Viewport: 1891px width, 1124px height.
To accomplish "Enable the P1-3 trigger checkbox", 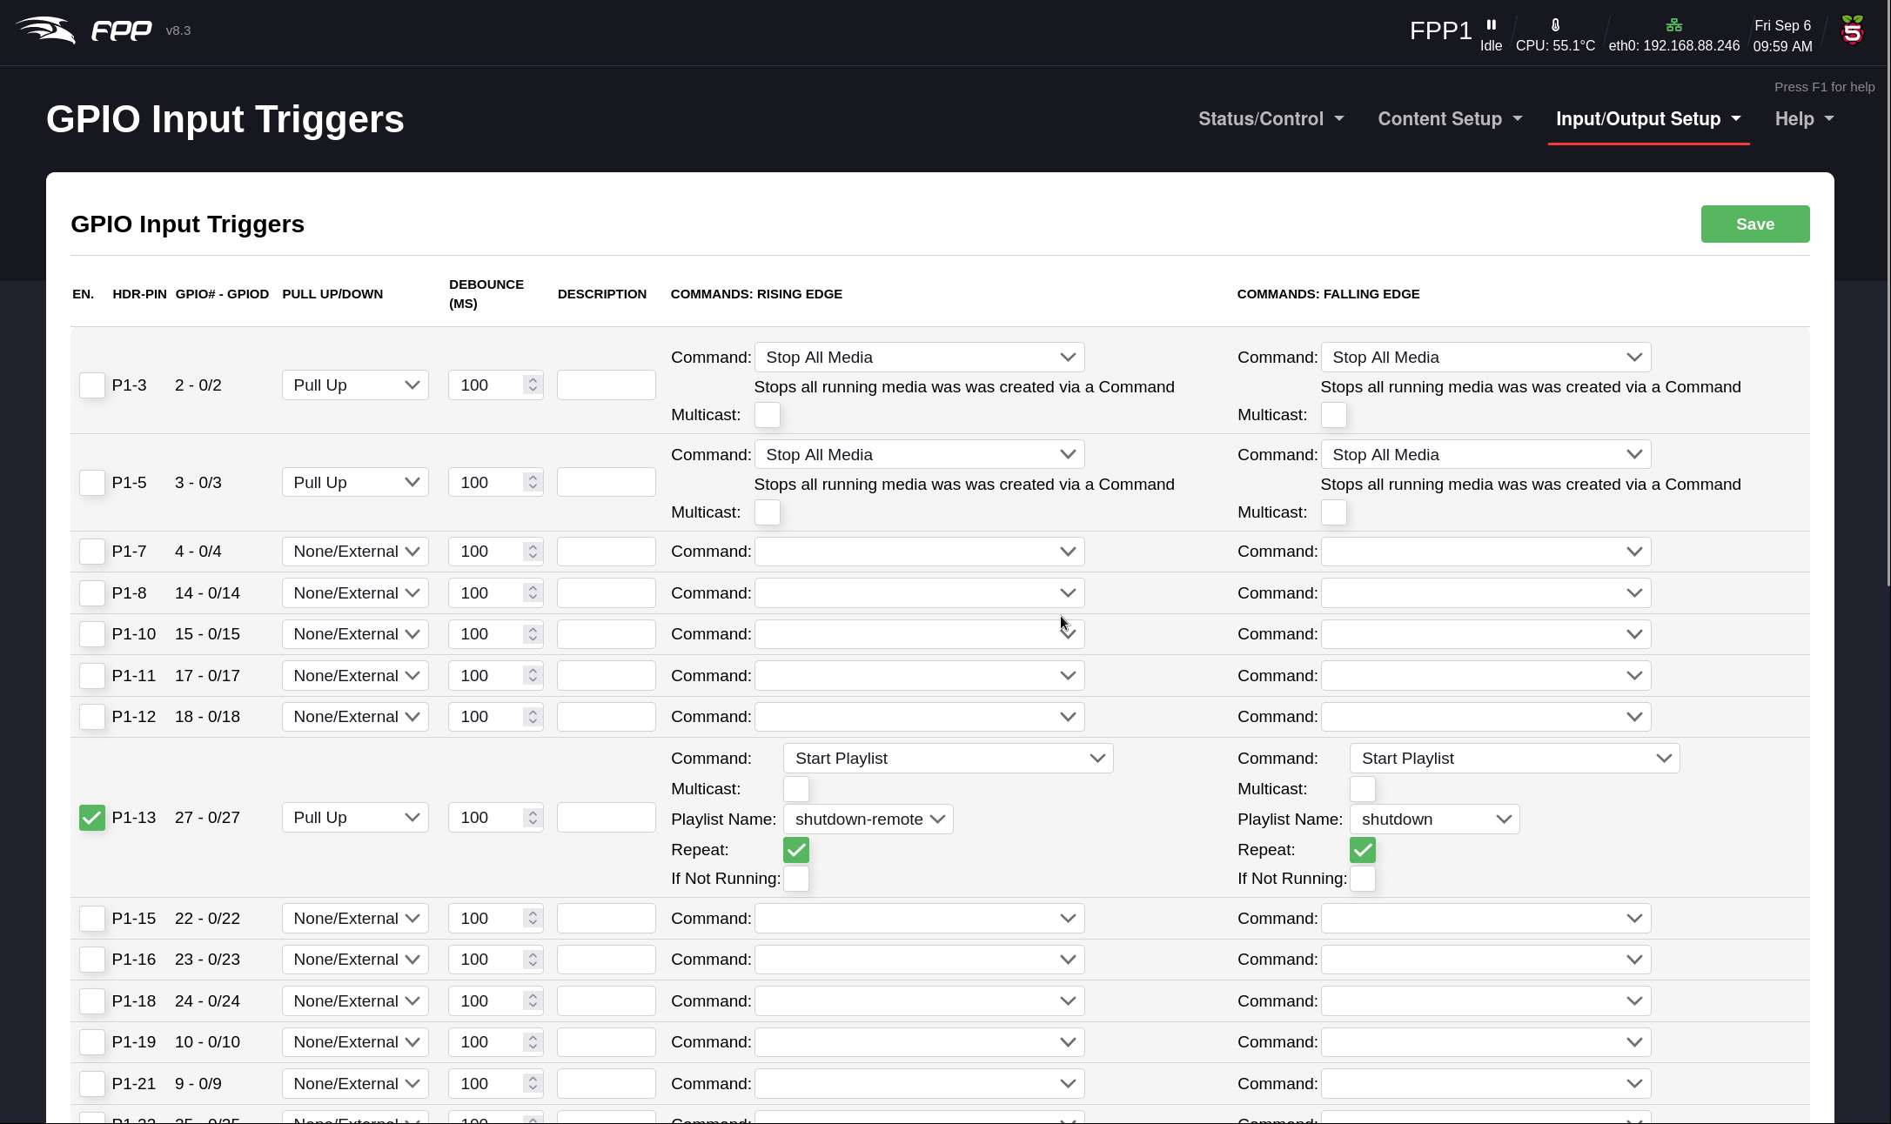I will pyautogui.click(x=91, y=385).
